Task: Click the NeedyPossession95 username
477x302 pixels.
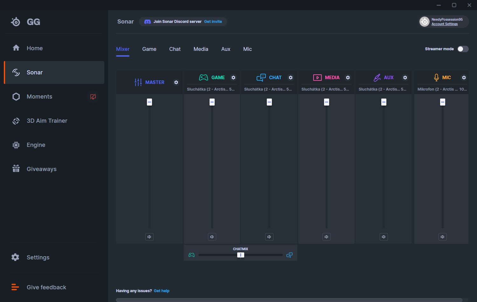Action: click(x=447, y=19)
